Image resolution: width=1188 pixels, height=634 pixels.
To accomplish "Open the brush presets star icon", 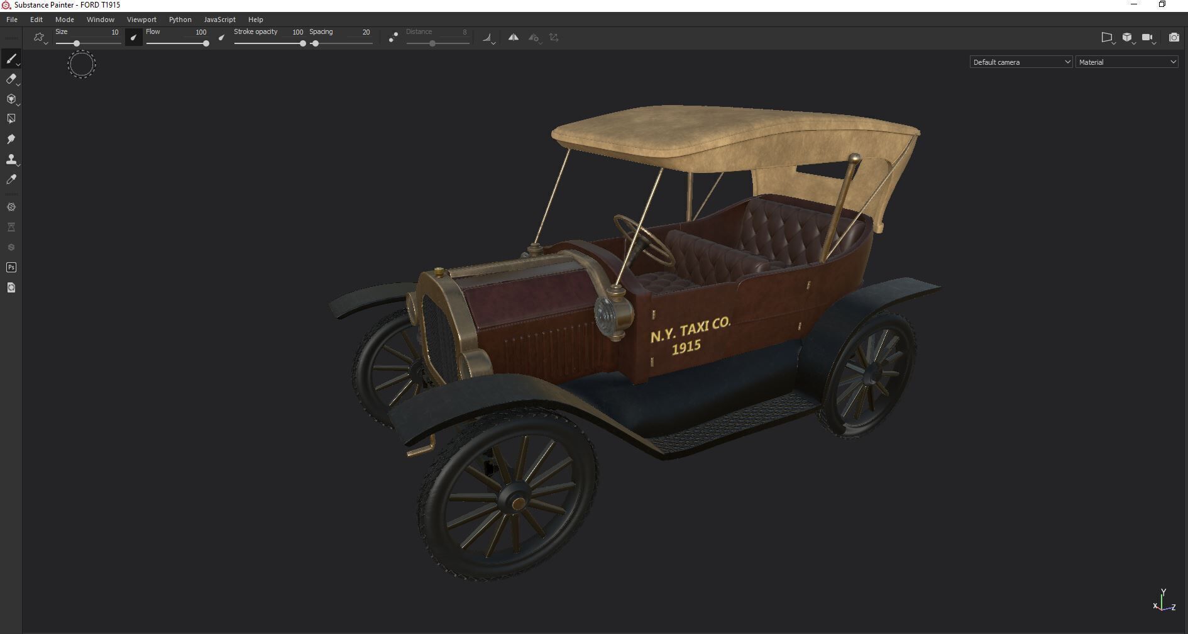I will coord(39,38).
